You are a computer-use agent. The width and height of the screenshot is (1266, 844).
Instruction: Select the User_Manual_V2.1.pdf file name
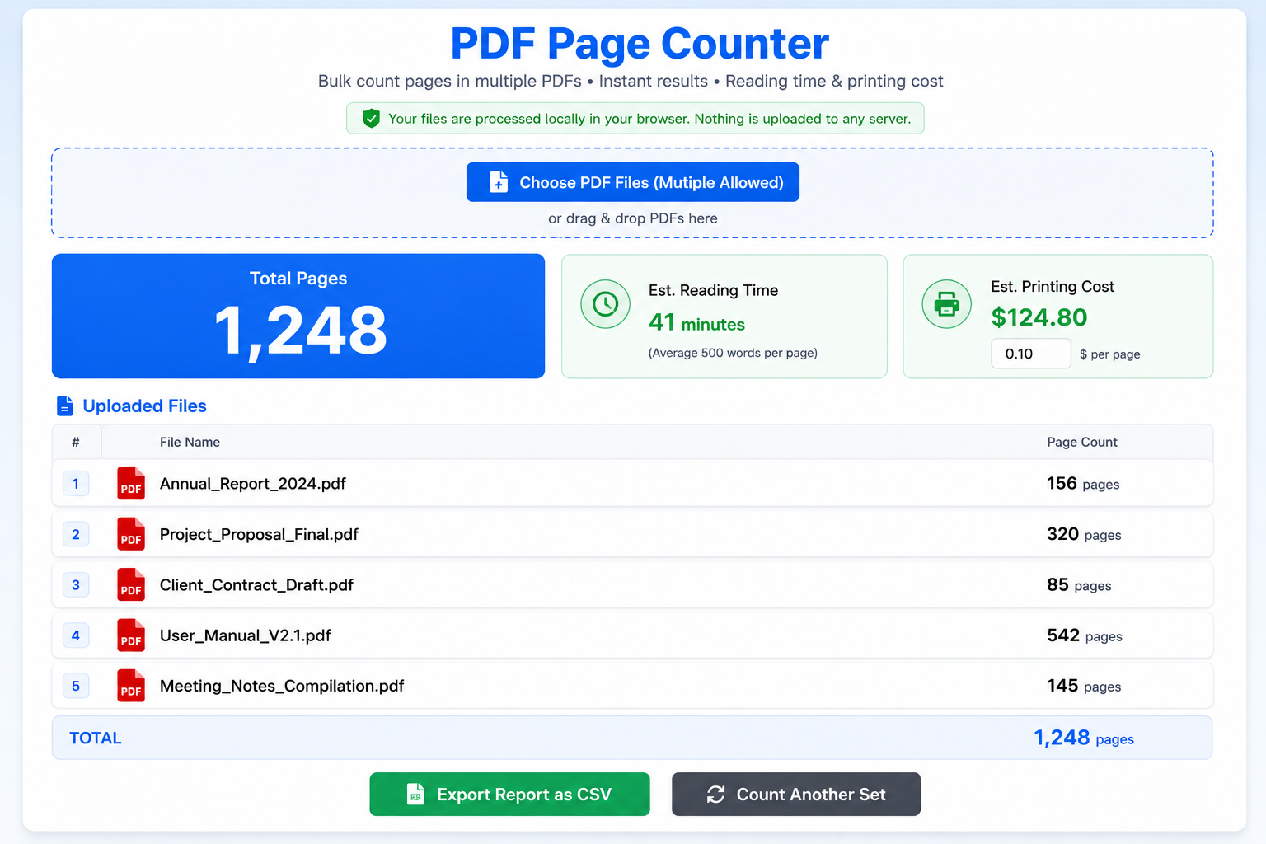pos(246,635)
